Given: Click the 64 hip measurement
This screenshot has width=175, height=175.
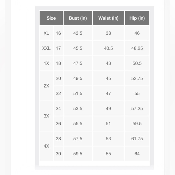Looking at the screenshot, I should [137, 154].
